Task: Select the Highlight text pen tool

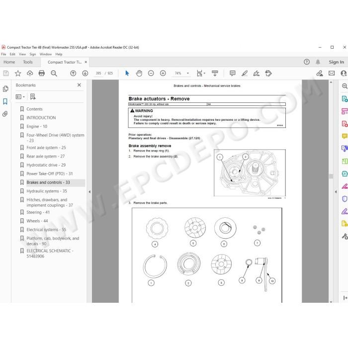Action: coord(245,73)
